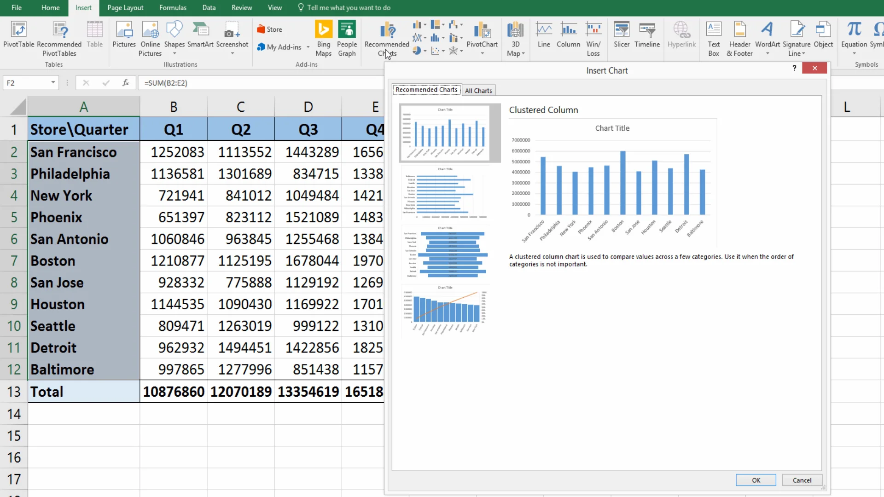Open Recommended PivotTables
Viewport: 884px width, 497px height.
pyautogui.click(x=59, y=30)
